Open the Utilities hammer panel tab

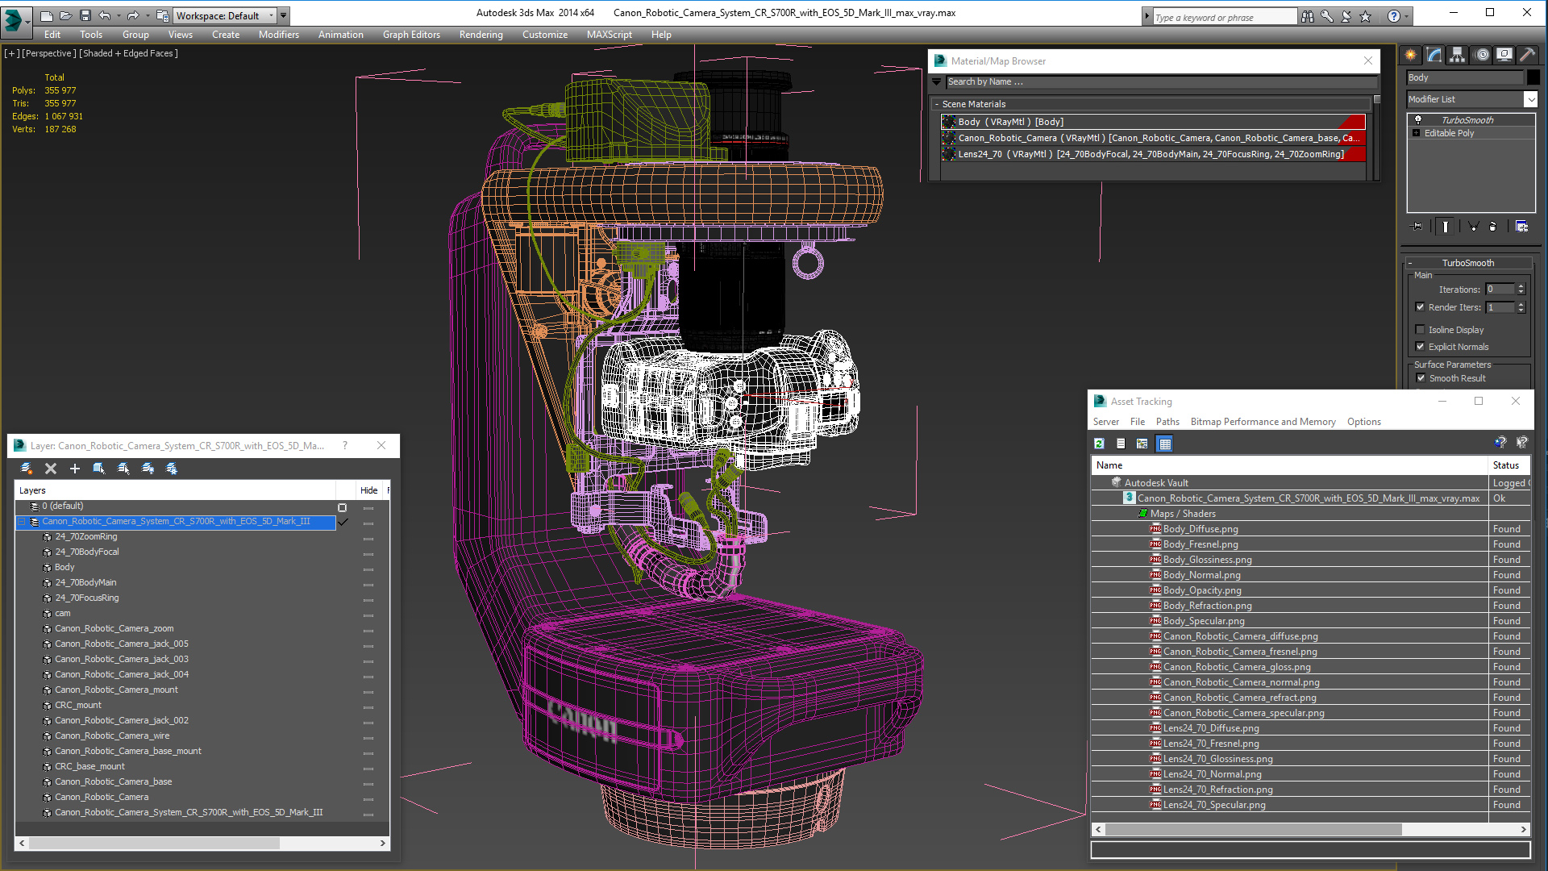pos(1527,55)
